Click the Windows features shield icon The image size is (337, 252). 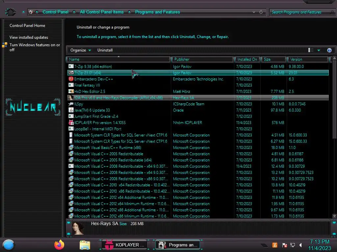pos(5,45)
